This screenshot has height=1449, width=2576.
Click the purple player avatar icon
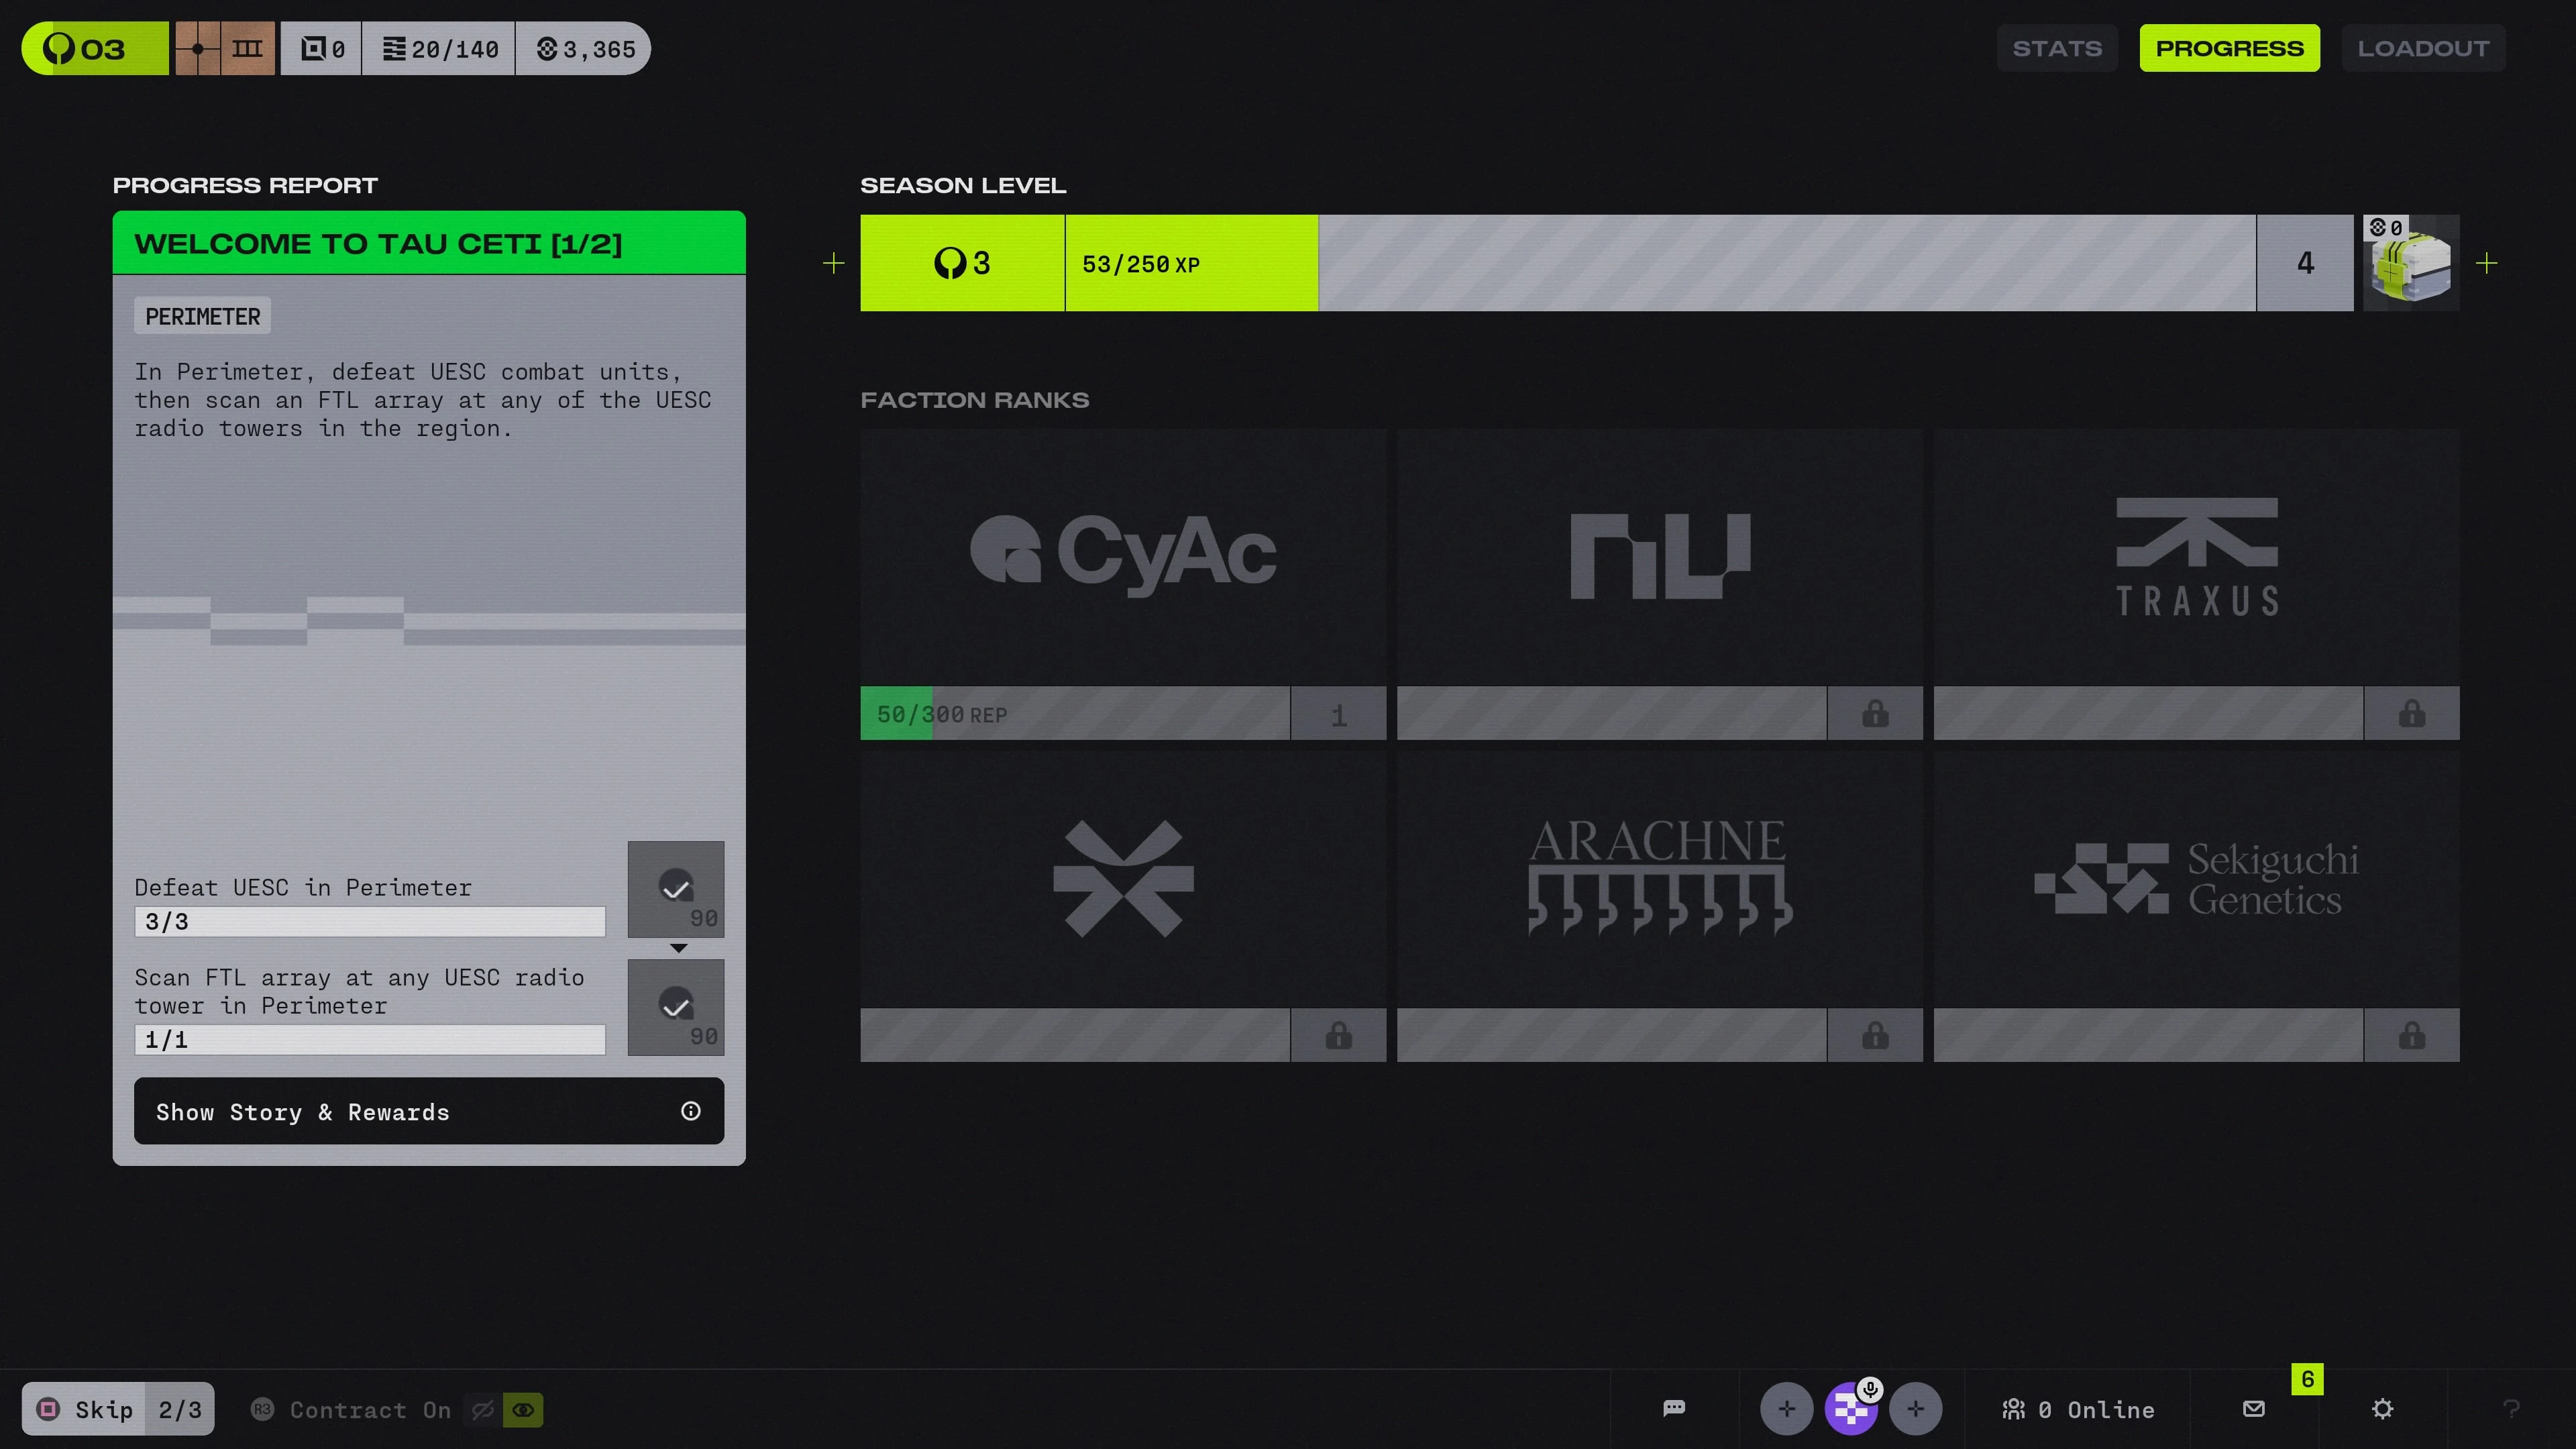click(x=1850, y=1409)
